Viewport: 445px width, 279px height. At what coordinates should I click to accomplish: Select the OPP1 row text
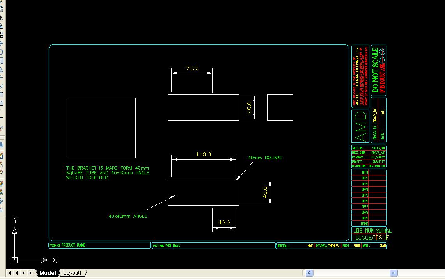365,172
